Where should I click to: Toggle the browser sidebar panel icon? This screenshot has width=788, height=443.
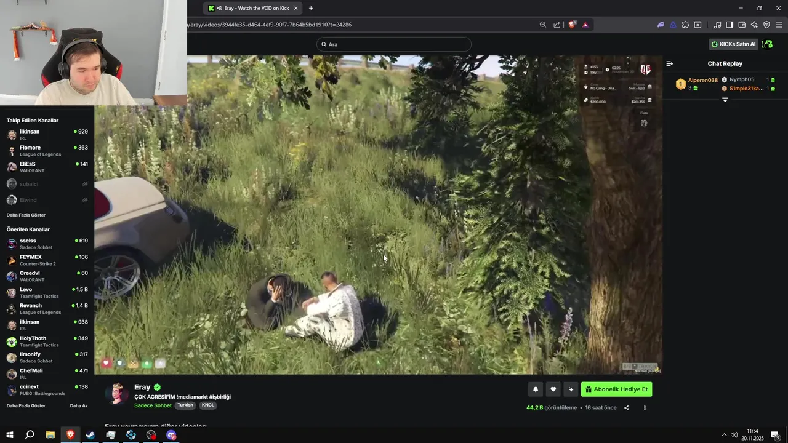coord(730,25)
